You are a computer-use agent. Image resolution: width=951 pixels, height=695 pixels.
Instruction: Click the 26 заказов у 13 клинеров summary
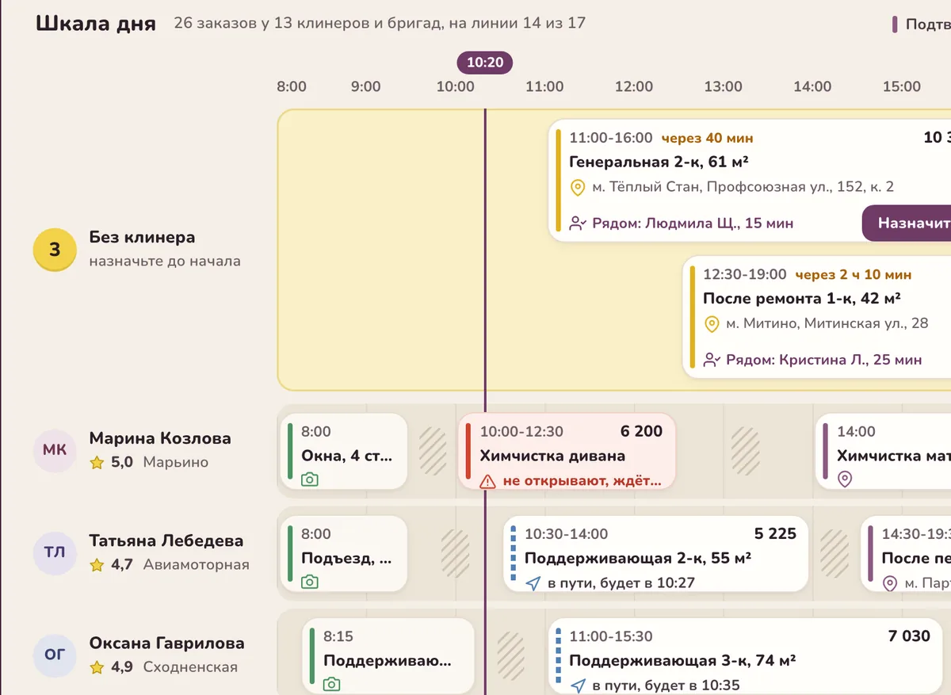pyautogui.click(x=380, y=23)
